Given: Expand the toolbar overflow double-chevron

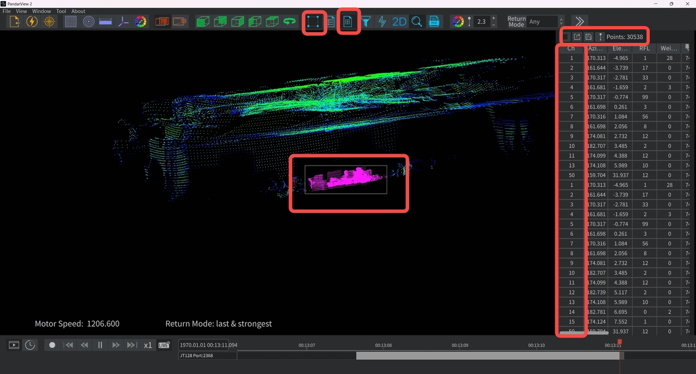Looking at the screenshot, I should click(580, 22).
